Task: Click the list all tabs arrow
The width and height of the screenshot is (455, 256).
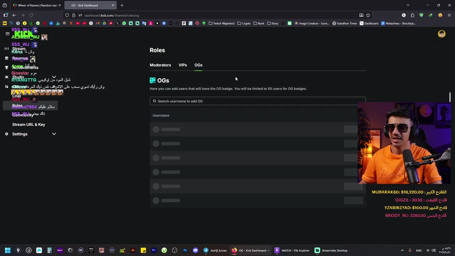Action: pyautogui.click(x=408, y=5)
